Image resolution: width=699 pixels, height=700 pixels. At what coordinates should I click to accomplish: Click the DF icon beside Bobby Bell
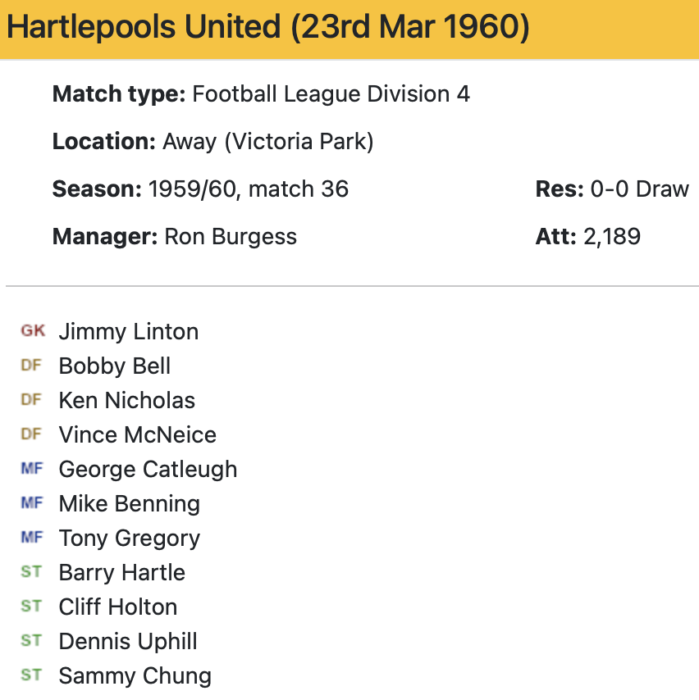[31, 366]
